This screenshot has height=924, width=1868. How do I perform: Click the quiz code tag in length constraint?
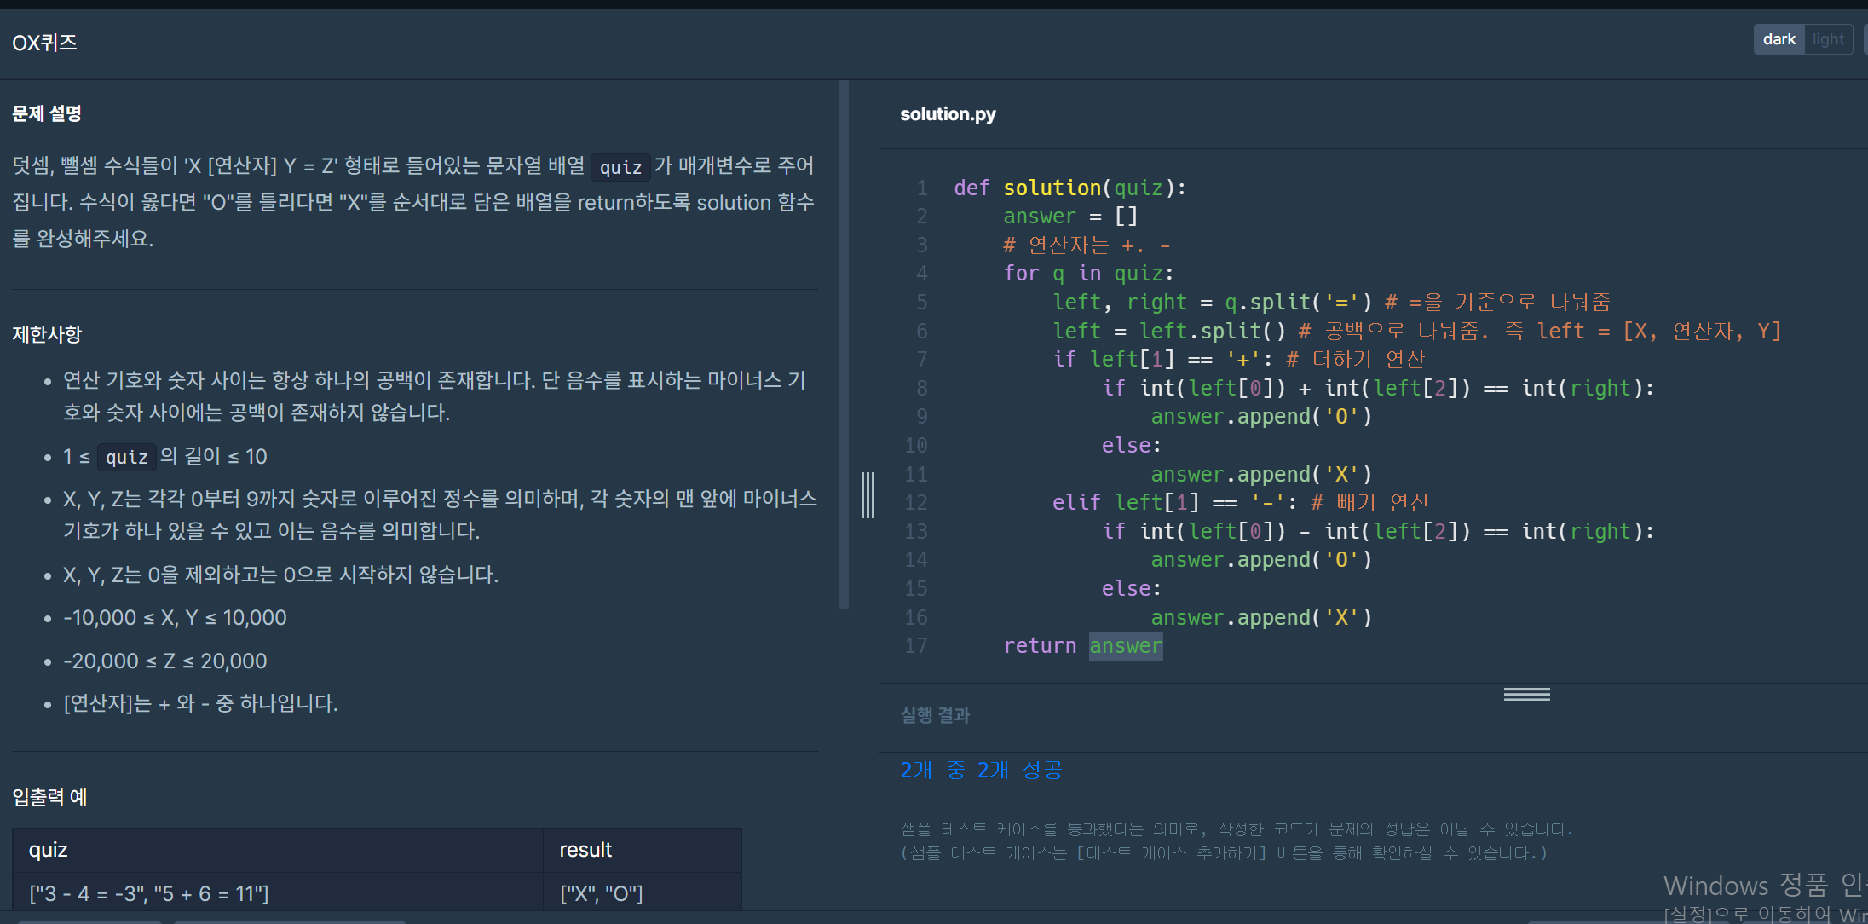126,458
